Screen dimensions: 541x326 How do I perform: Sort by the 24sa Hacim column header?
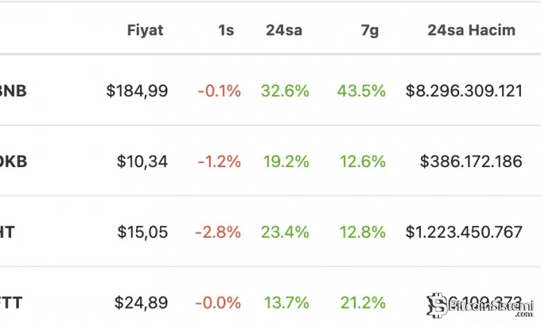471,31
